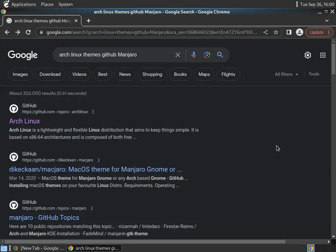Switch to News results
Image resolution: width=336 pixels, height=252 pixels.
pos(125,74)
